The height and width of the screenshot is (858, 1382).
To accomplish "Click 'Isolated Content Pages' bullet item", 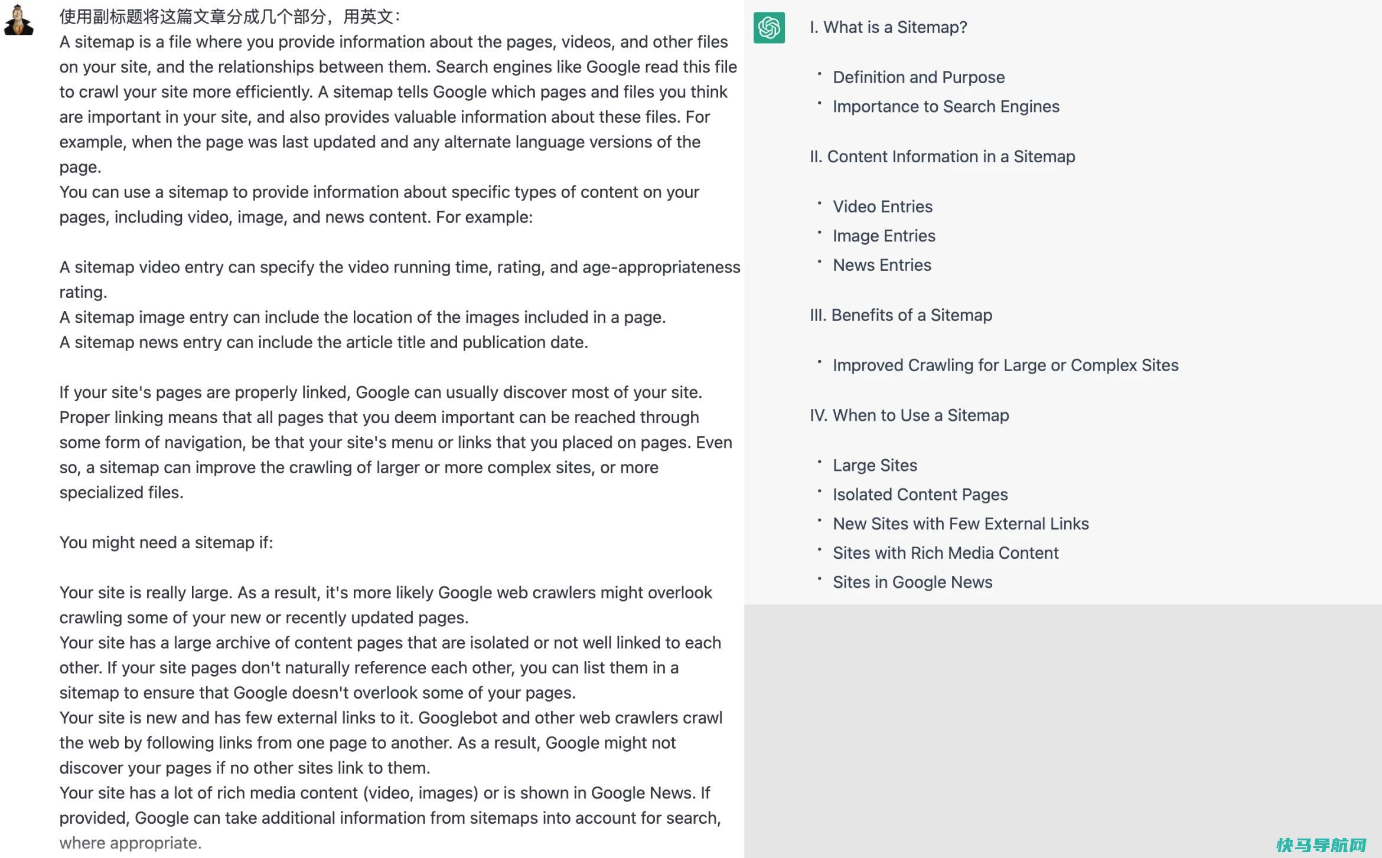I will (919, 493).
